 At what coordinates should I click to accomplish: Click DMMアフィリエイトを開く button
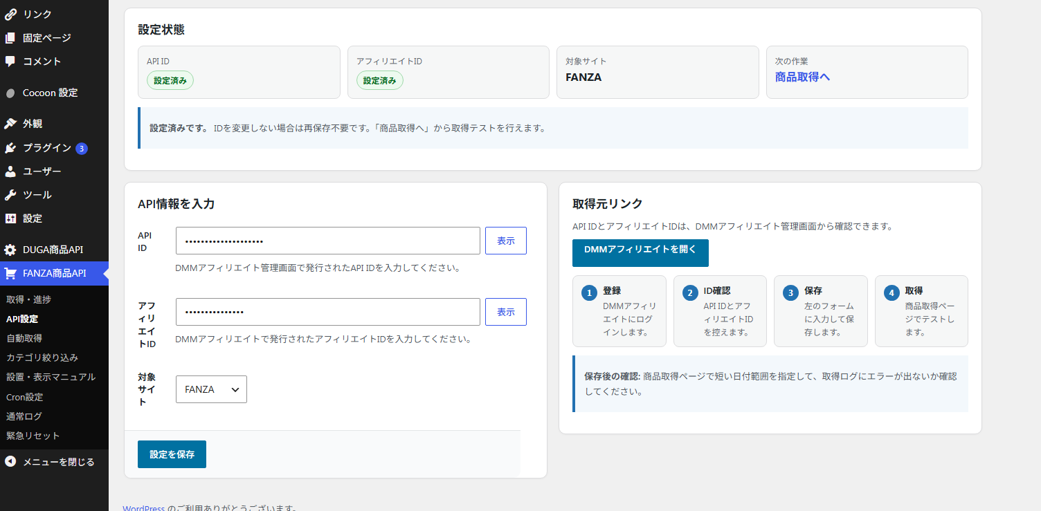(x=640, y=252)
